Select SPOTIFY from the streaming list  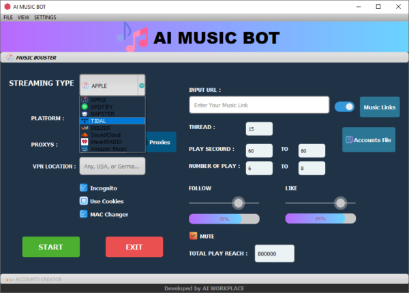coord(112,107)
